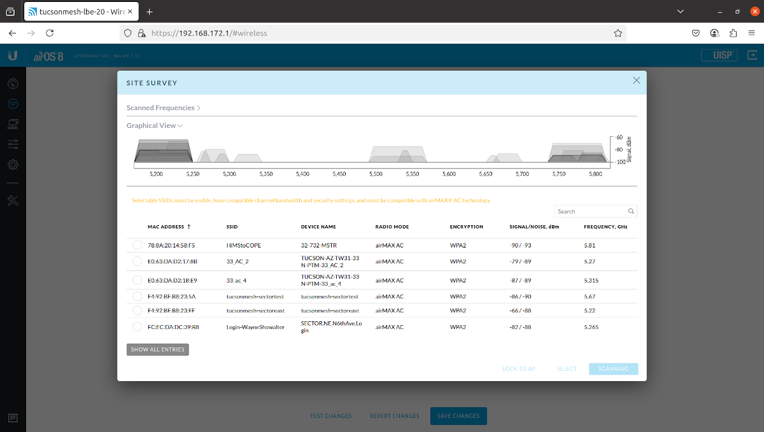Collapse the Graphical View section

pyautogui.click(x=154, y=126)
